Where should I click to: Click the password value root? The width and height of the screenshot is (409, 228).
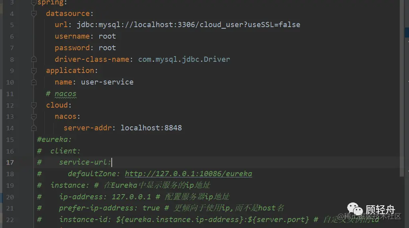pyautogui.click(x=107, y=48)
